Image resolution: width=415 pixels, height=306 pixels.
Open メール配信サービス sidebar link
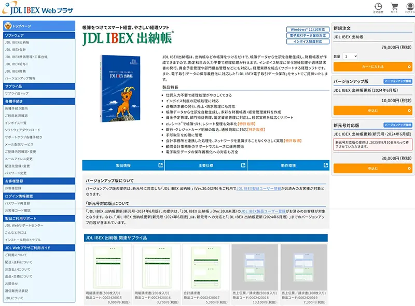[19, 144]
